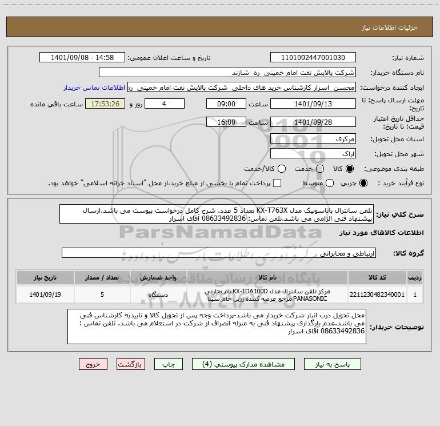
Task: Click the بازگشت back button
Action: (131, 364)
